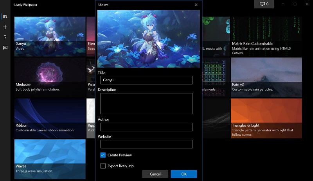Select the Ganyu video wallpaper tile
Screen dimensions: 313x181
point(50,36)
